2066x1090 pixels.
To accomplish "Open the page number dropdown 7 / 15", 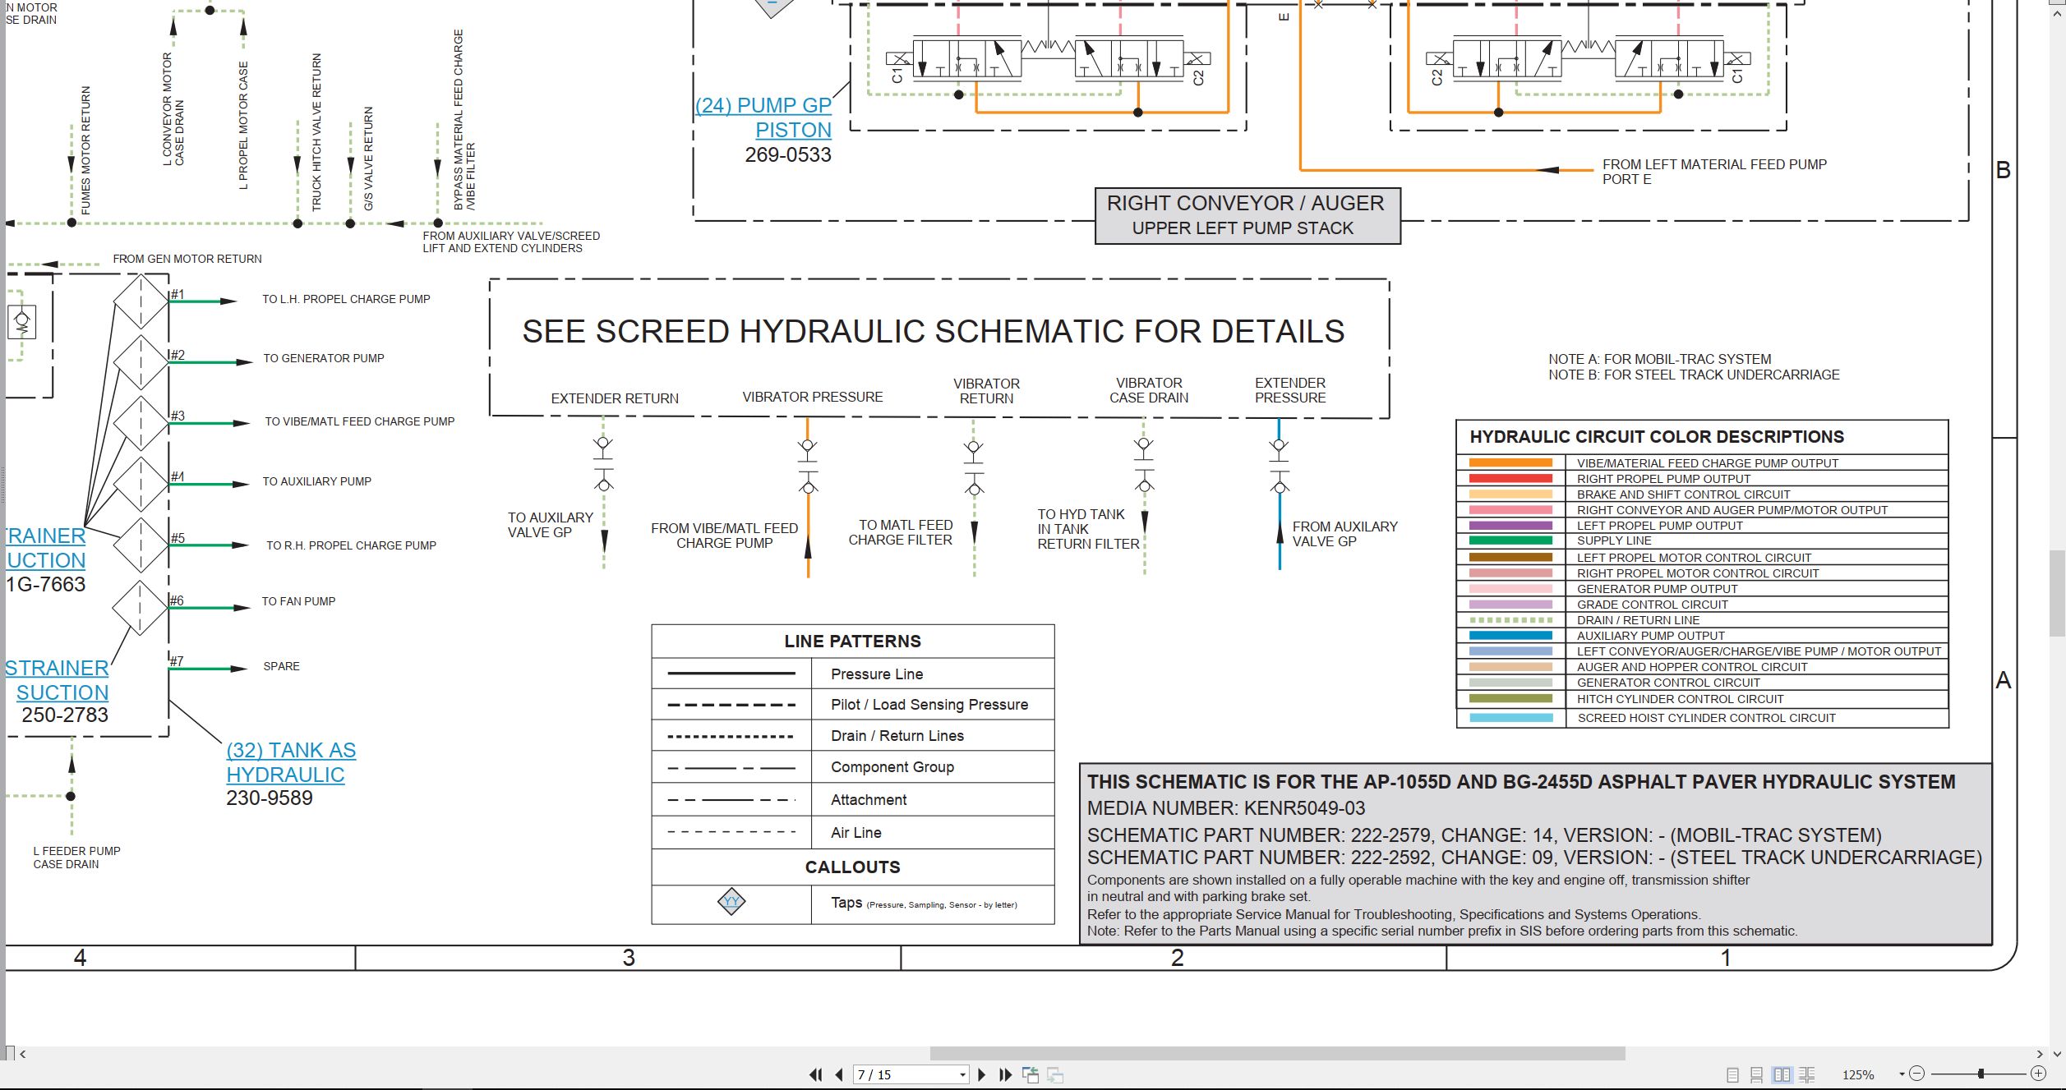I will pos(962,1075).
